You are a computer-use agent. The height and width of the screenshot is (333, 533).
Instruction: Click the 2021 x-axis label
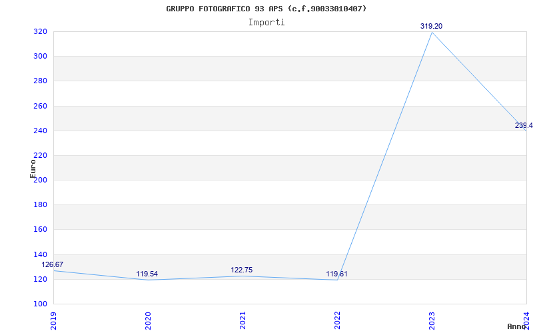pos(243,320)
